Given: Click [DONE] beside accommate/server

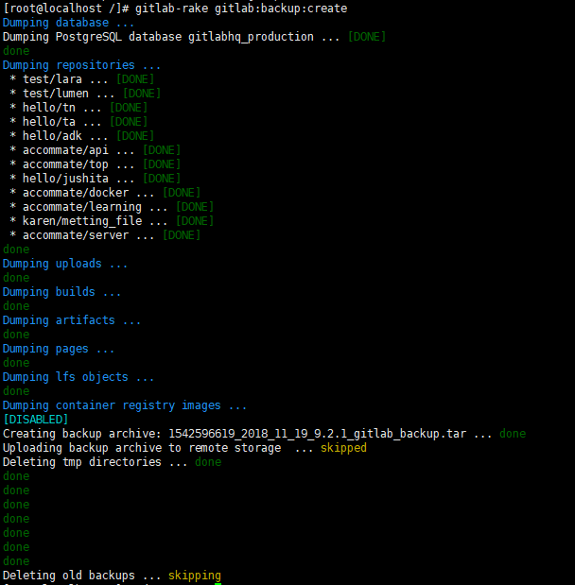Looking at the screenshot, I should 182,235.
